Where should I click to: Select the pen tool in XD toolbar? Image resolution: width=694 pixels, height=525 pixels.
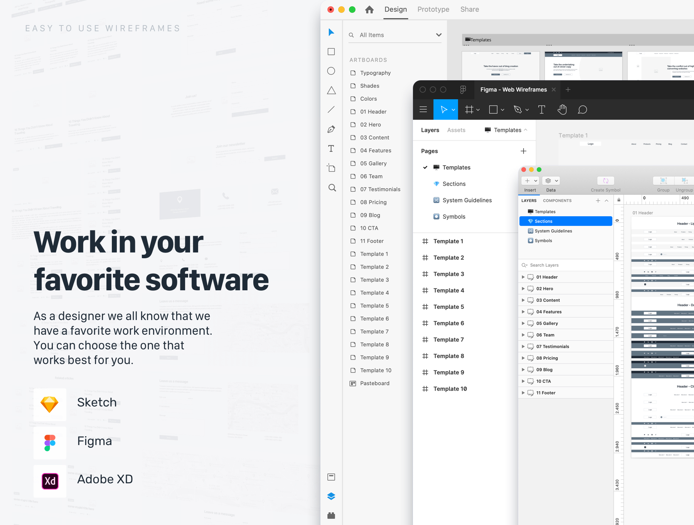(x=331, y=129)
